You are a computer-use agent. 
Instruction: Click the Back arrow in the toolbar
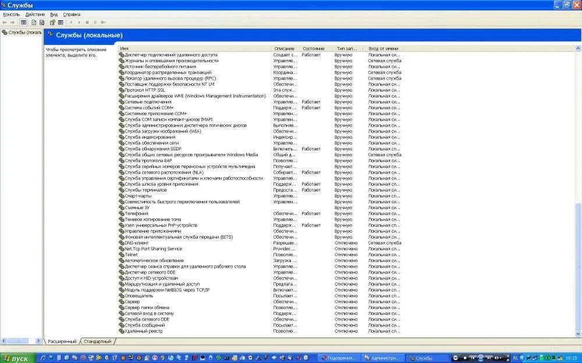pyautogui.click(x=5, y=23)
